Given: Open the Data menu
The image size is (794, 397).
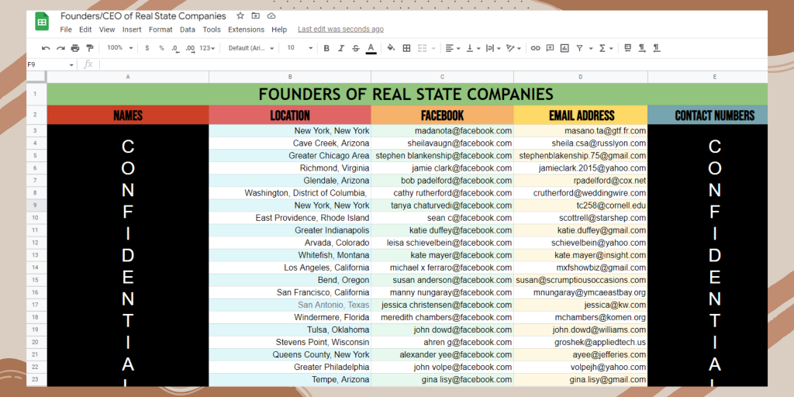Looking at the screenshot, I should coord(188,29).
